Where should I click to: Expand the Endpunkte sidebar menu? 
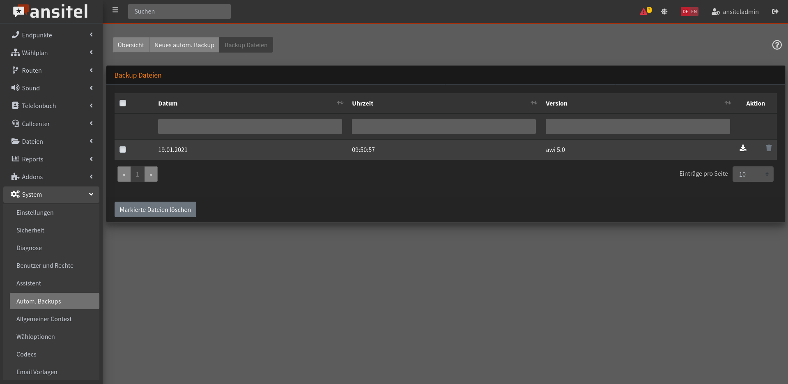(x=51, y=35)
